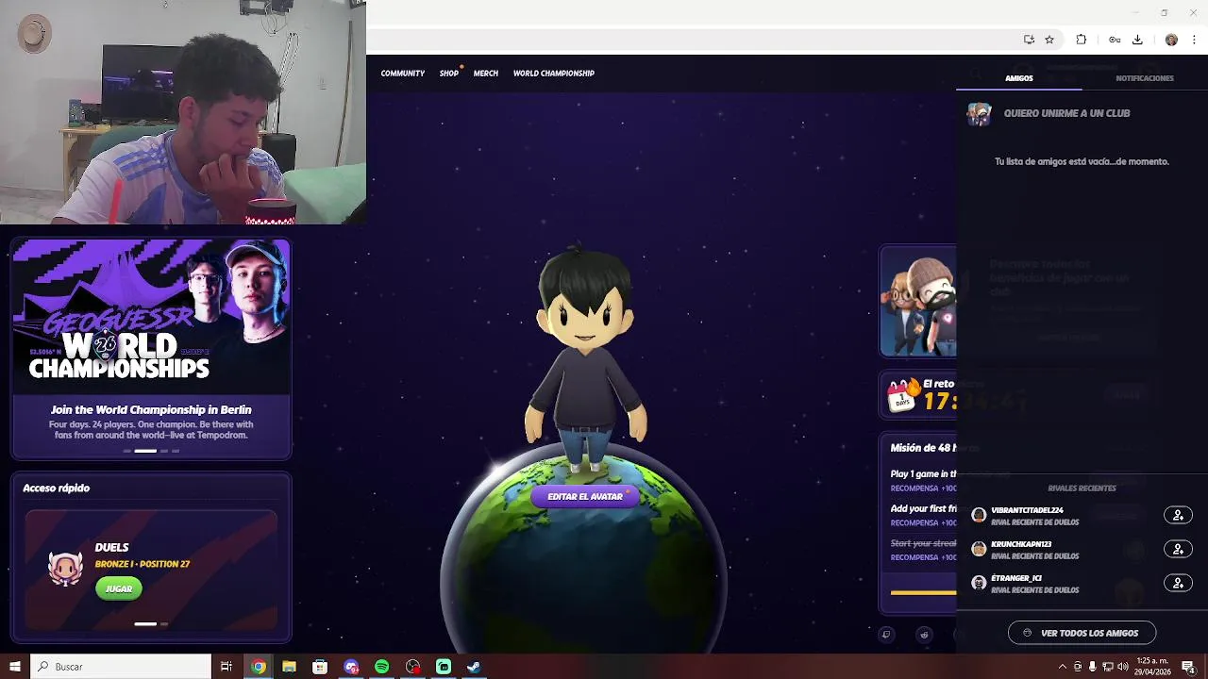Click Windows Task View icon
The image size is (1208, 679).
(226, 667)
